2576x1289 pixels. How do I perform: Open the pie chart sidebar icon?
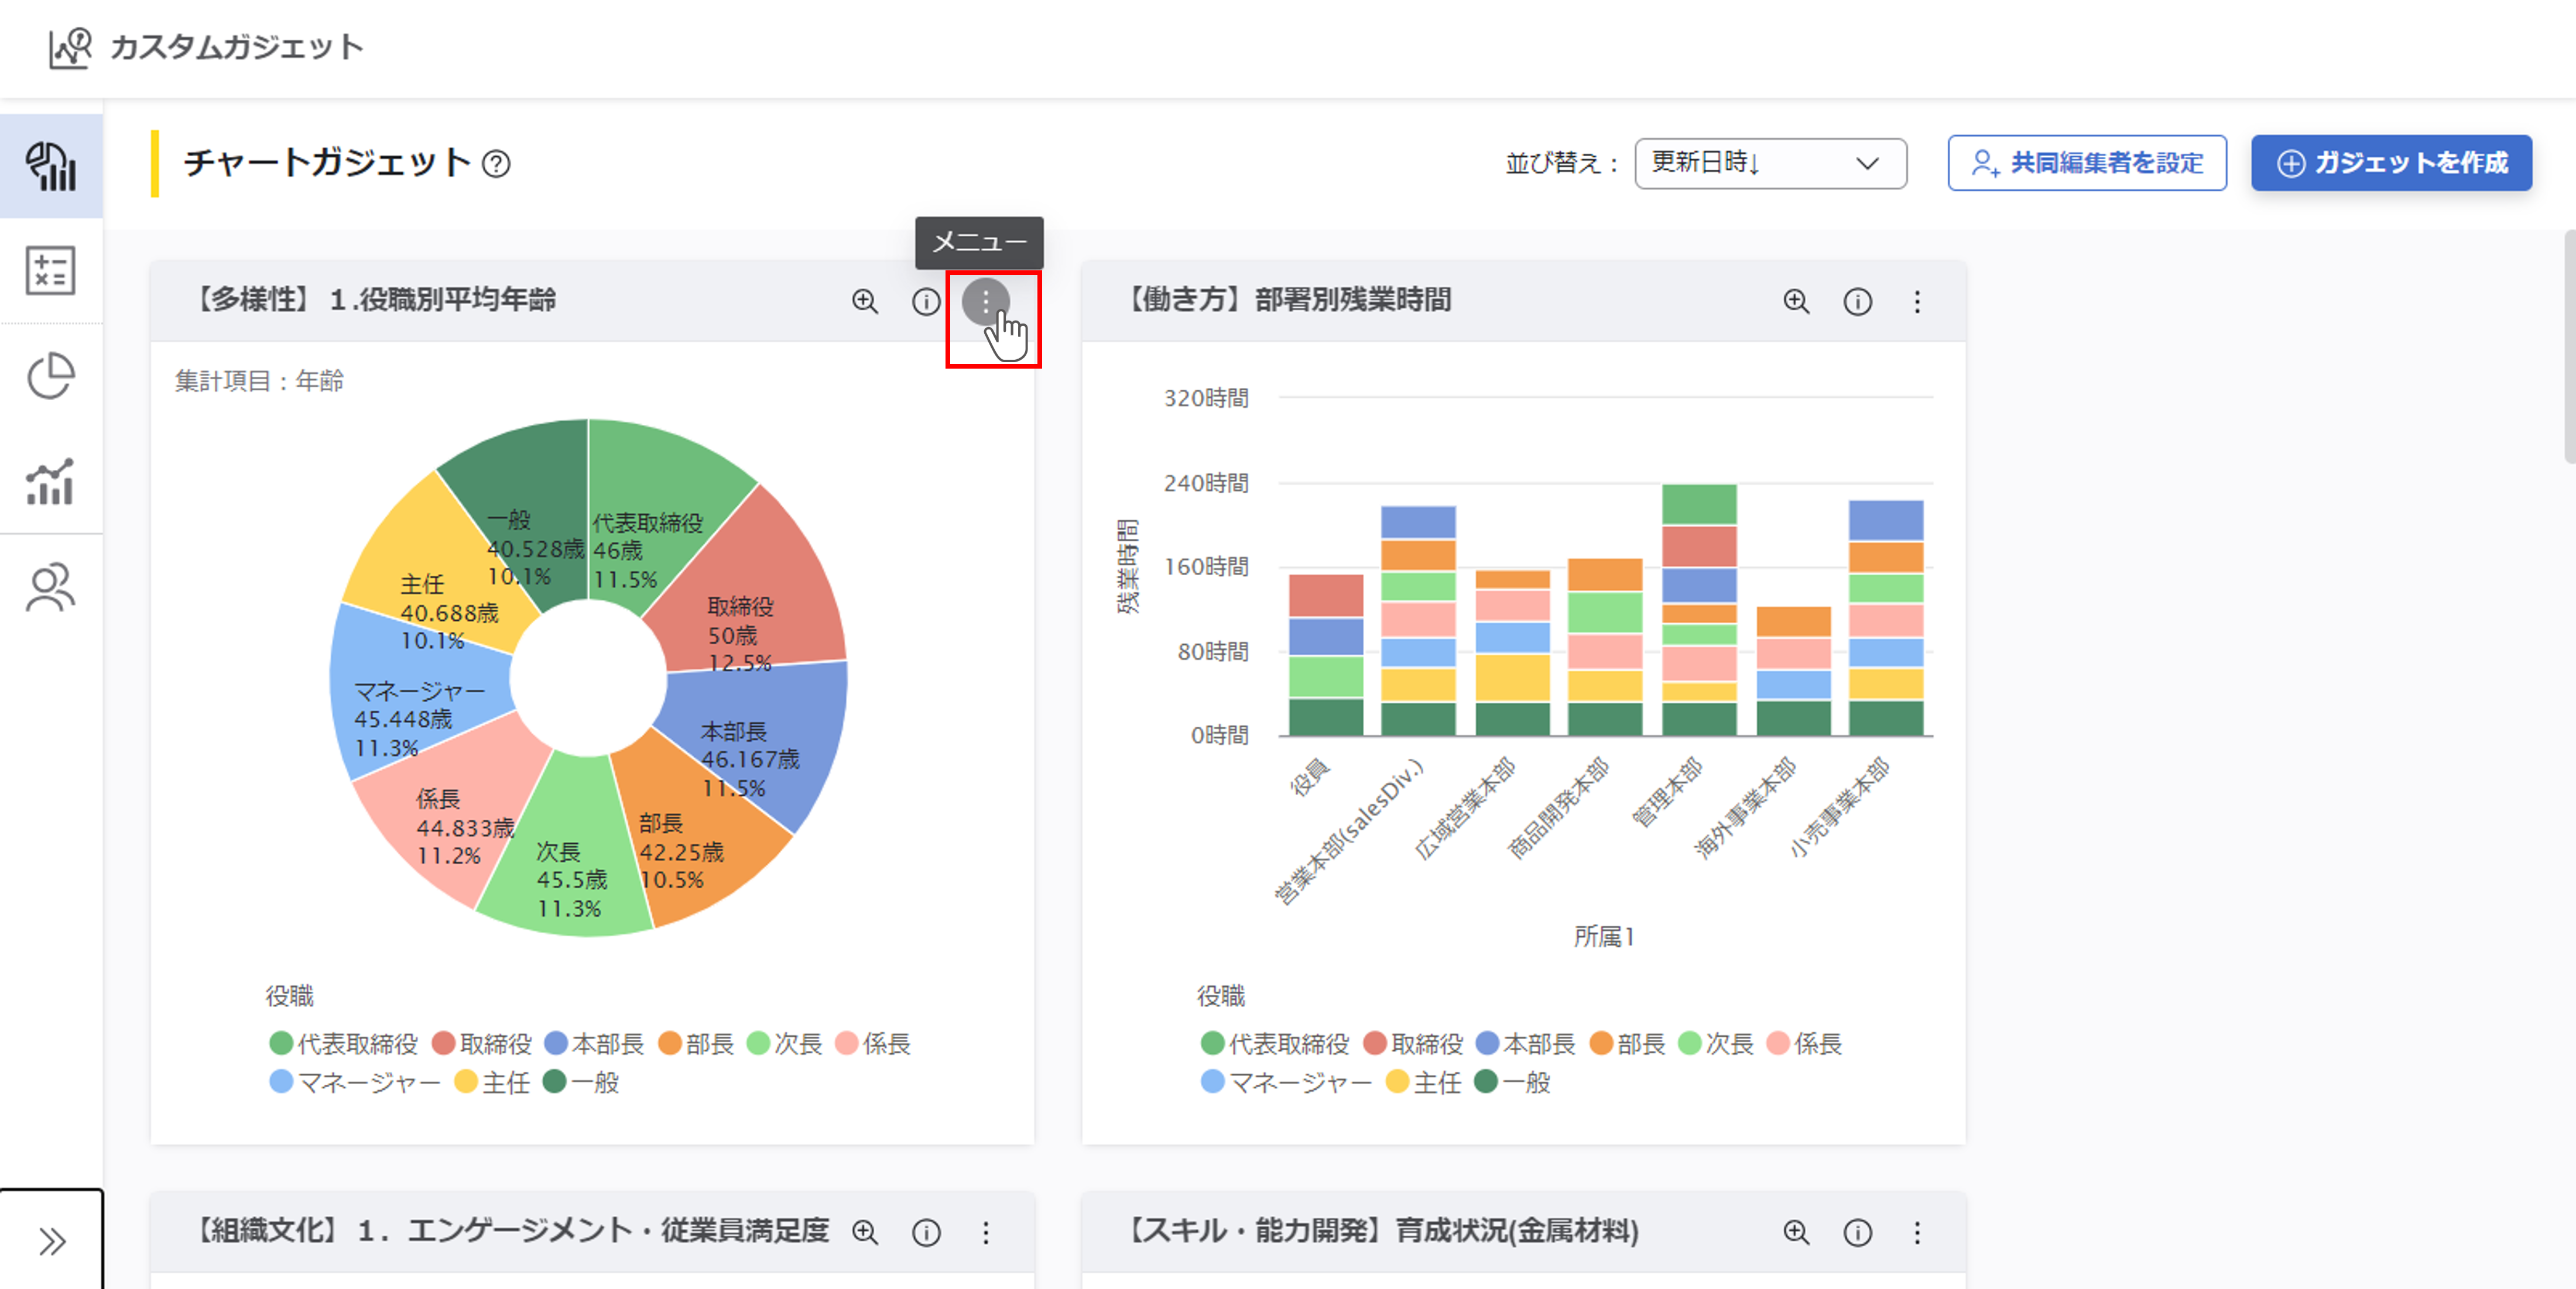51,376
